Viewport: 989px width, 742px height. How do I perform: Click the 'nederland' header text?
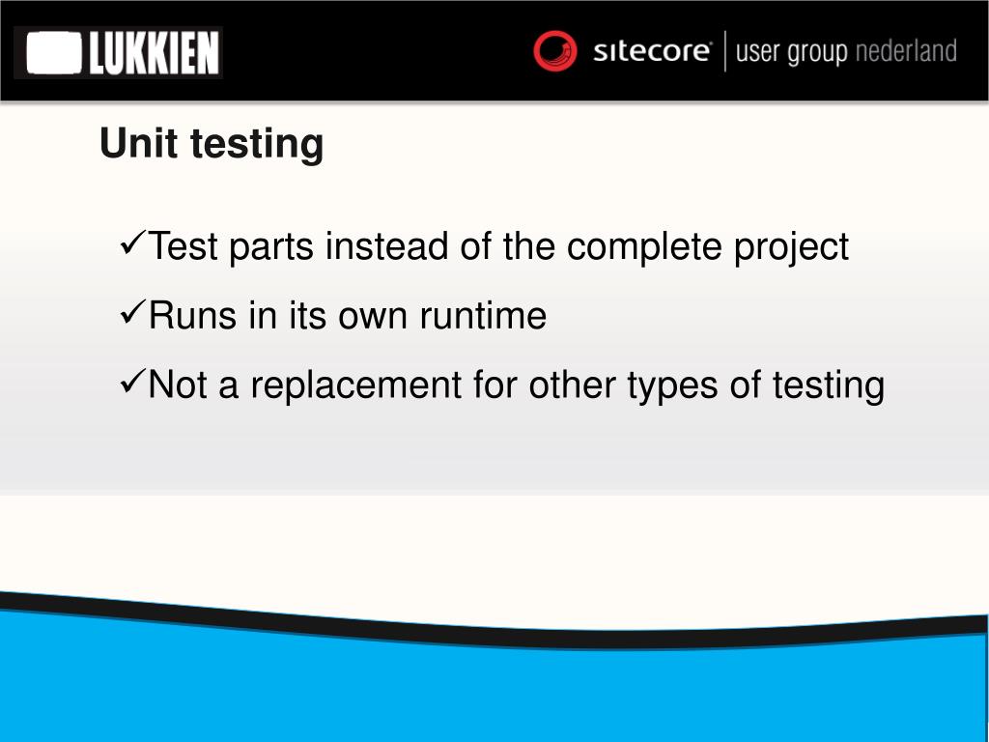(906, 51)
